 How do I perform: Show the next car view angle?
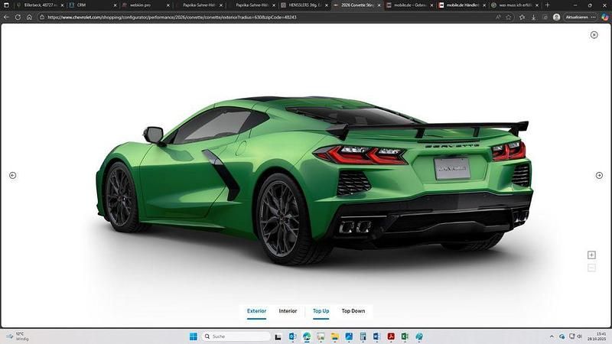599,175
